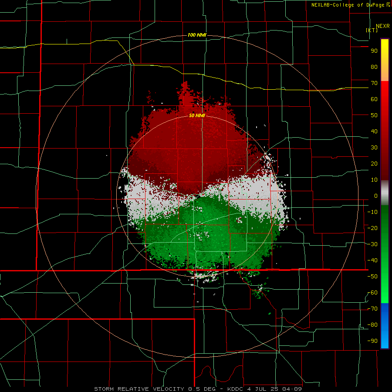Screen dimensions: 392x392
Task: Click the KT units label above color scale
Action: [372, 30]
